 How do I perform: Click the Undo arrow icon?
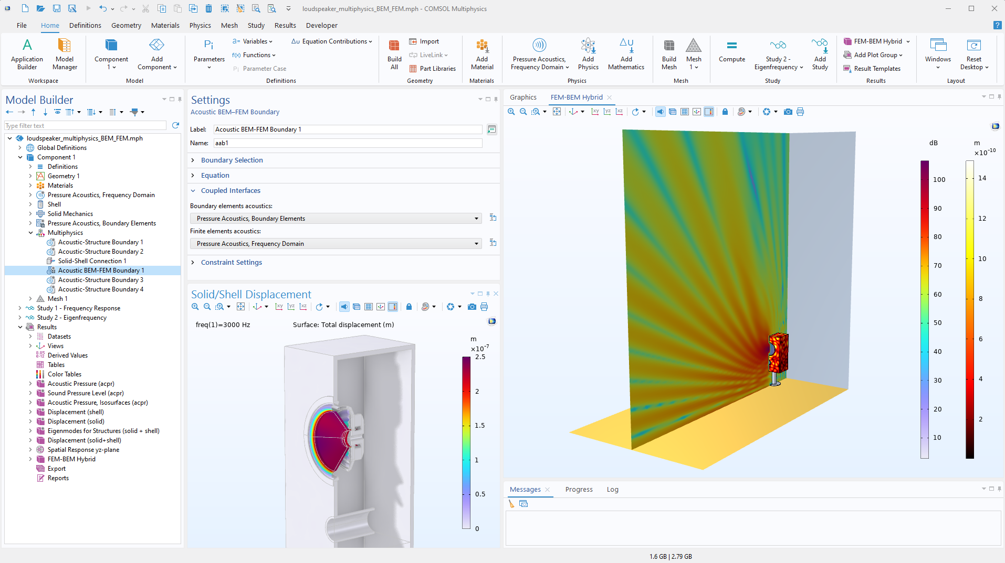[103, 8]
